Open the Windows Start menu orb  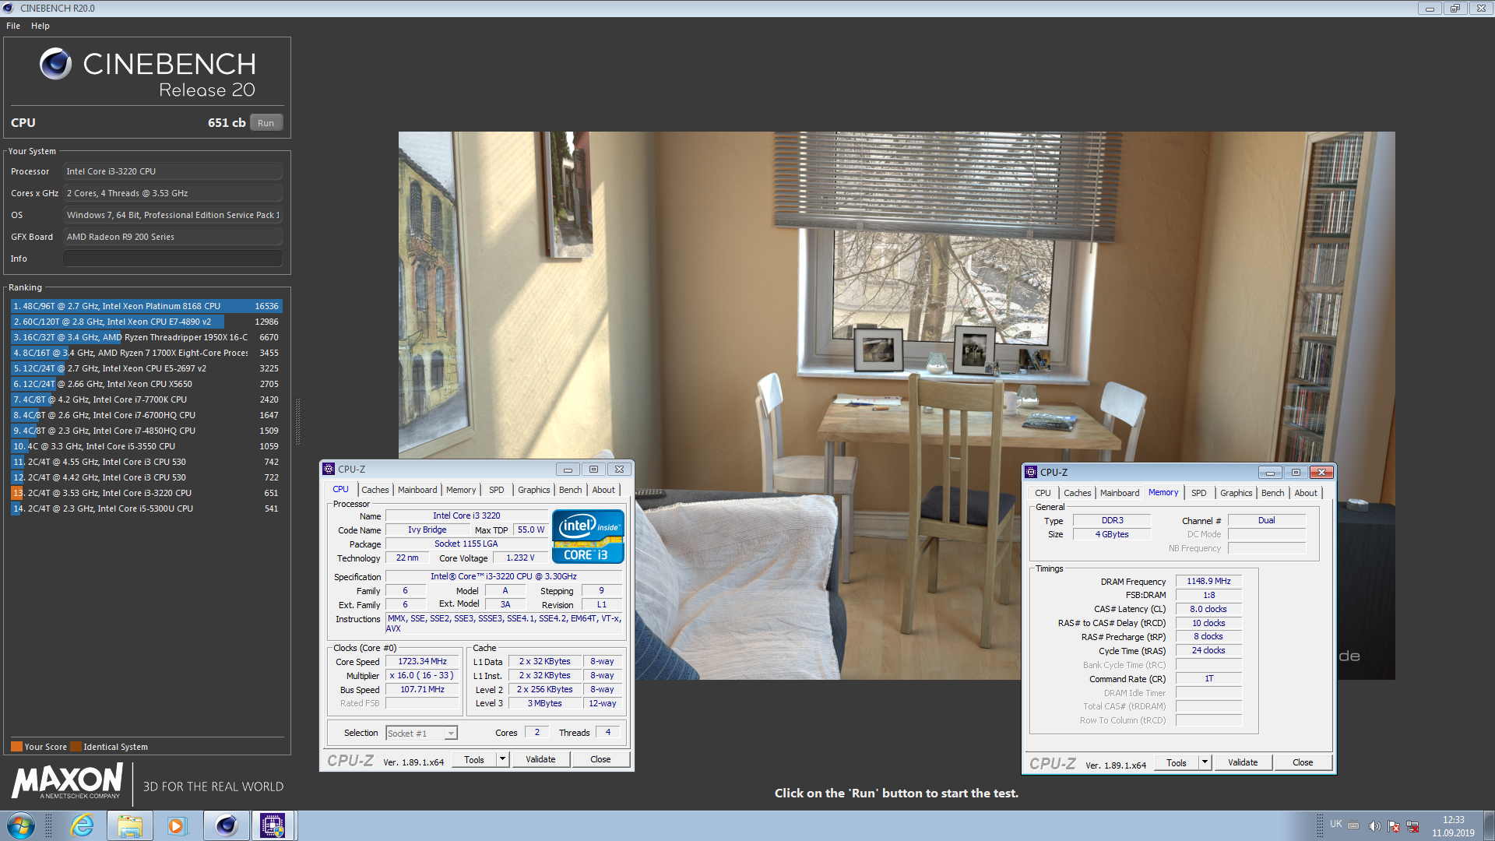click(x=21, y=825)
